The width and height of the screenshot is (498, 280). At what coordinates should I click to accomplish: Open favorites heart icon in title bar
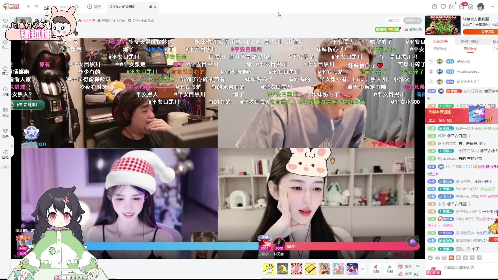[x=443, y=7]
